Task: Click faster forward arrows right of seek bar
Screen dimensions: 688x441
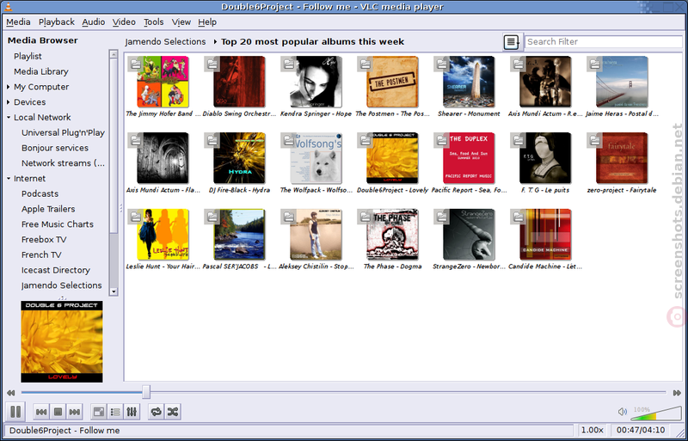Action: tap(677, 393)
